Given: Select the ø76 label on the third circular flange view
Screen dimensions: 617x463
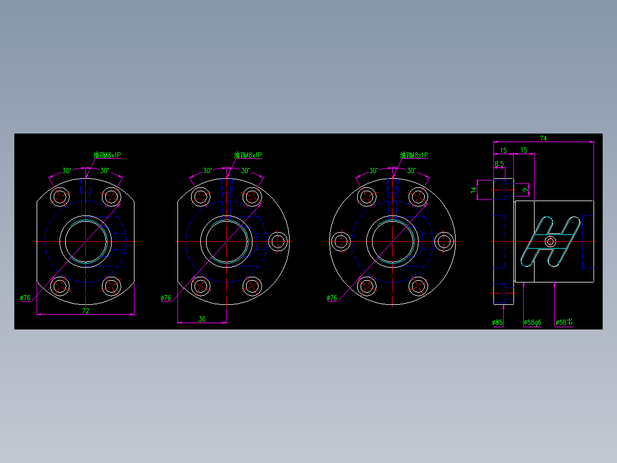Looking at the screenshot, I should pos(330,298).
